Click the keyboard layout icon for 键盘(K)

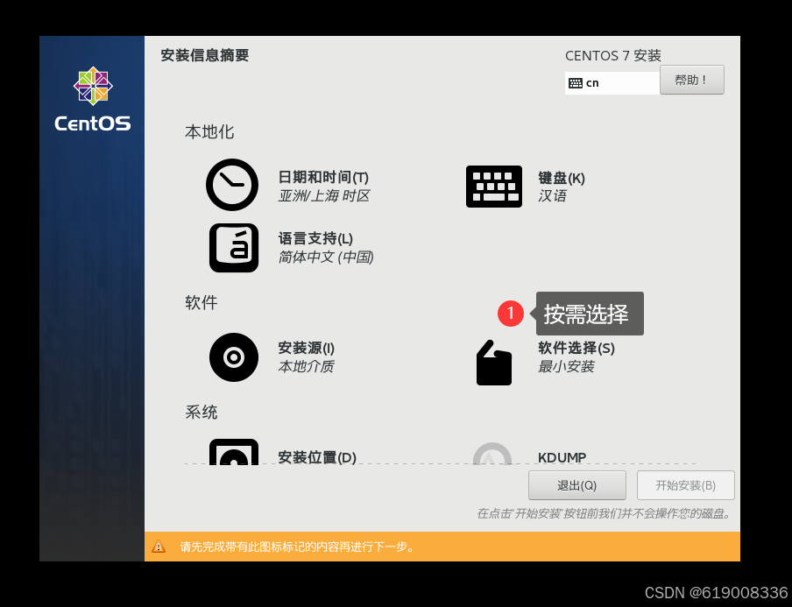[494, 187]
